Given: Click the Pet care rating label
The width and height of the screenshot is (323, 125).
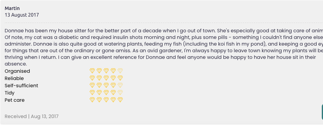Looking at the screenshot, I should point(15,100).
